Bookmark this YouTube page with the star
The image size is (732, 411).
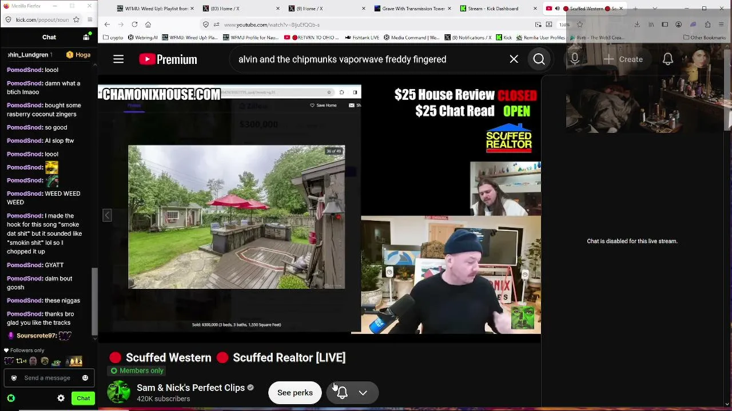point(580,25)
